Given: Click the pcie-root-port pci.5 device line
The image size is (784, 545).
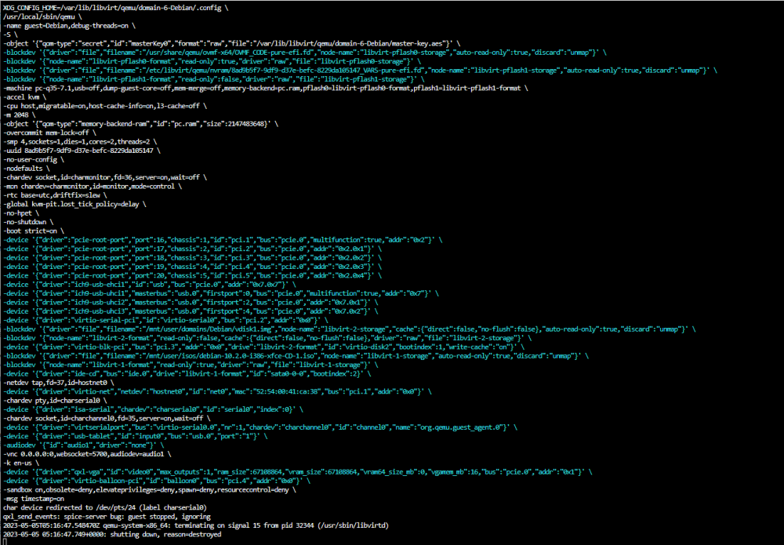Looking at the screenshot, I should pyautogui.click(x=193, y=275).
